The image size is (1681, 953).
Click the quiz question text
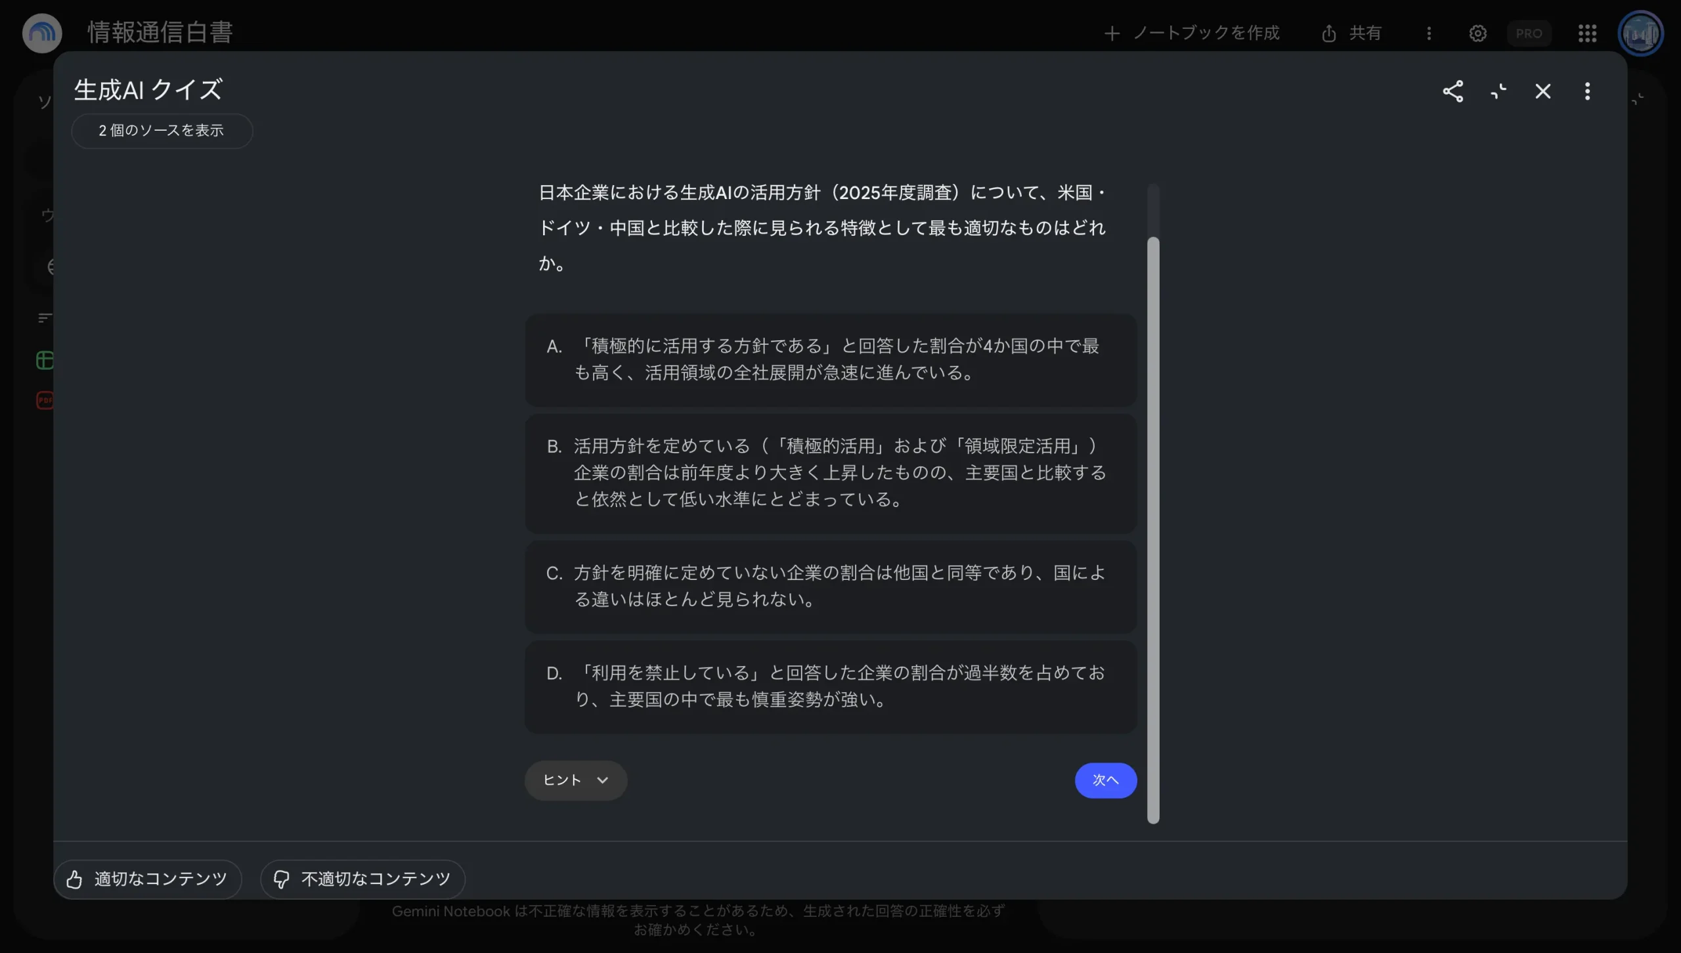(x=822, y=228)
